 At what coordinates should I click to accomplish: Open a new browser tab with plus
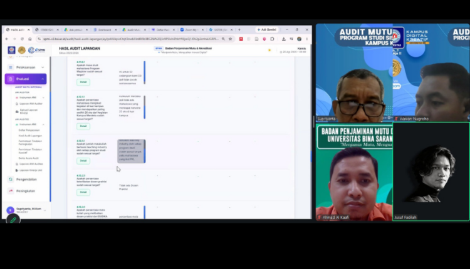click(239, 29)
